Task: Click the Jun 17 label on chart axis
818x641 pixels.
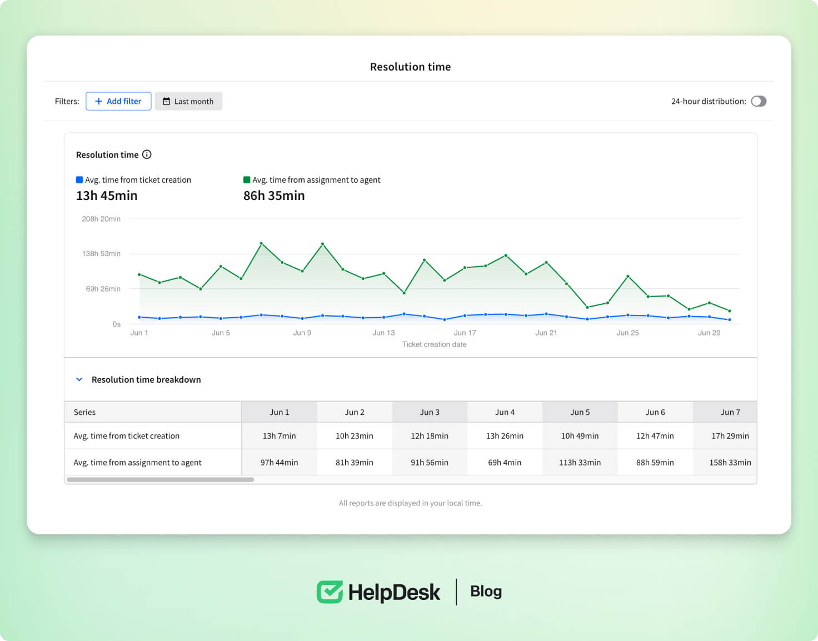Action: coord(465,333)
